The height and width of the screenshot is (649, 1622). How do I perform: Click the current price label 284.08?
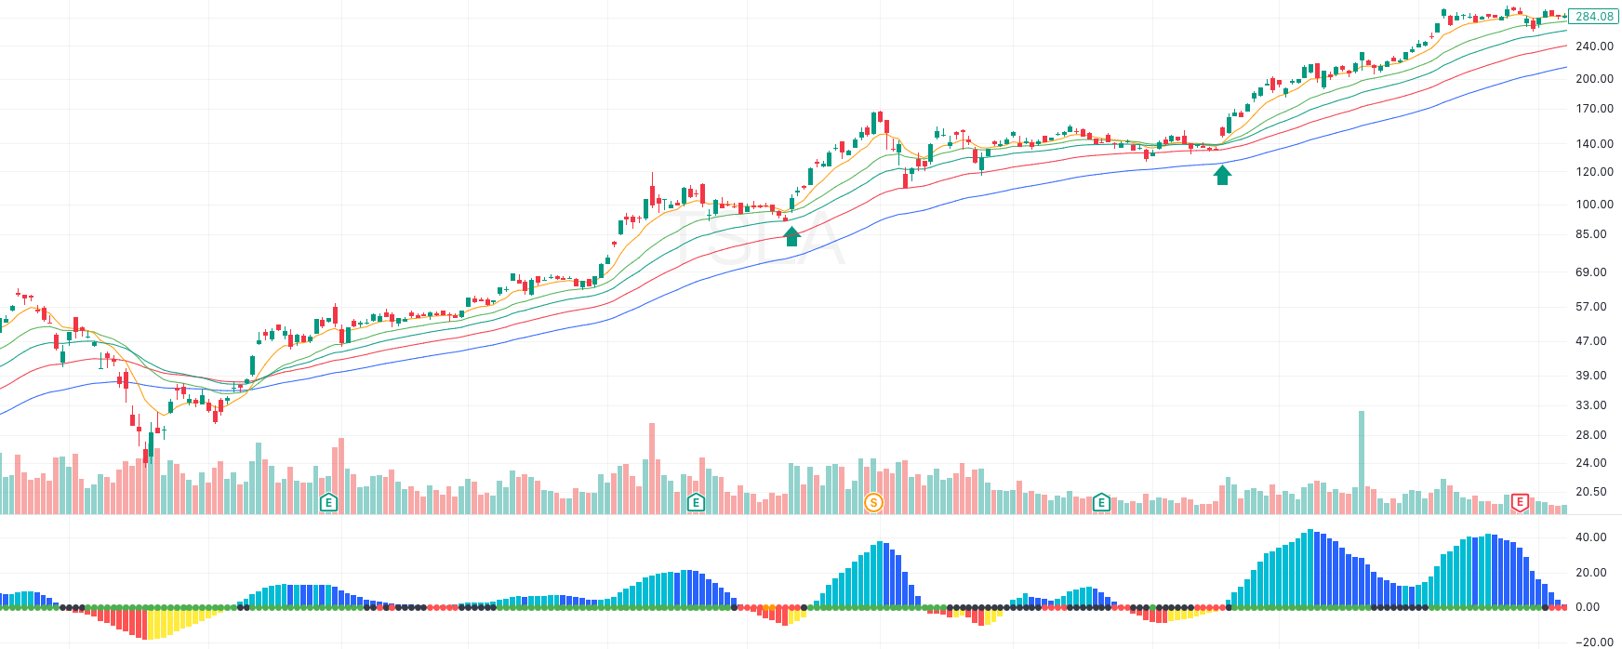(1594, 16)
